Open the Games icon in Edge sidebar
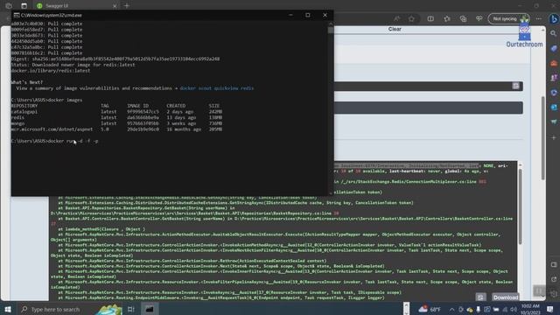This screenshot has height=315, width=560. pos(554,78)
